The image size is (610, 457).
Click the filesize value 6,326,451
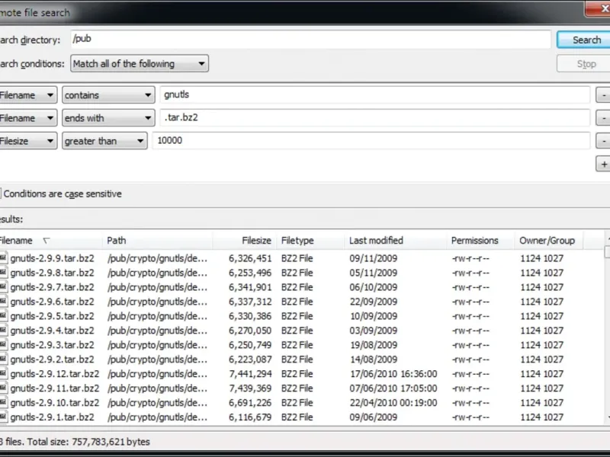250,258
